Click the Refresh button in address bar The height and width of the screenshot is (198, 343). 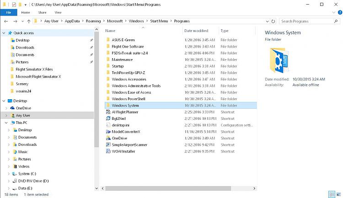point(273,21)
